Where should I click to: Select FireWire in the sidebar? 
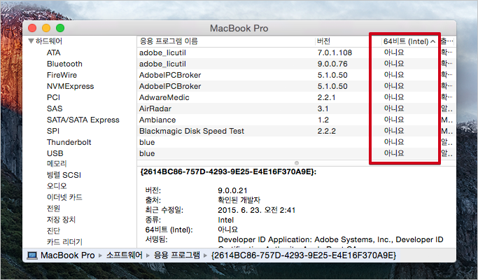pyautogui.click(x=62, y=75)
